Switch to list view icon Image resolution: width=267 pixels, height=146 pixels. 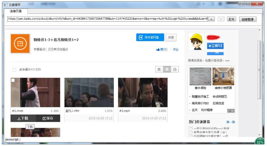click(x=159, y=69)
